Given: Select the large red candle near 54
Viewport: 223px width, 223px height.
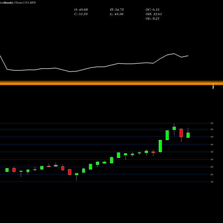Looking at the screenshot, I should point(181,133).
